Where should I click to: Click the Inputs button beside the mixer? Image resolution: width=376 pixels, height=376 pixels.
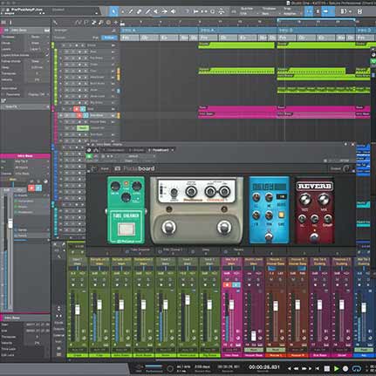click(x=58, y=323)
